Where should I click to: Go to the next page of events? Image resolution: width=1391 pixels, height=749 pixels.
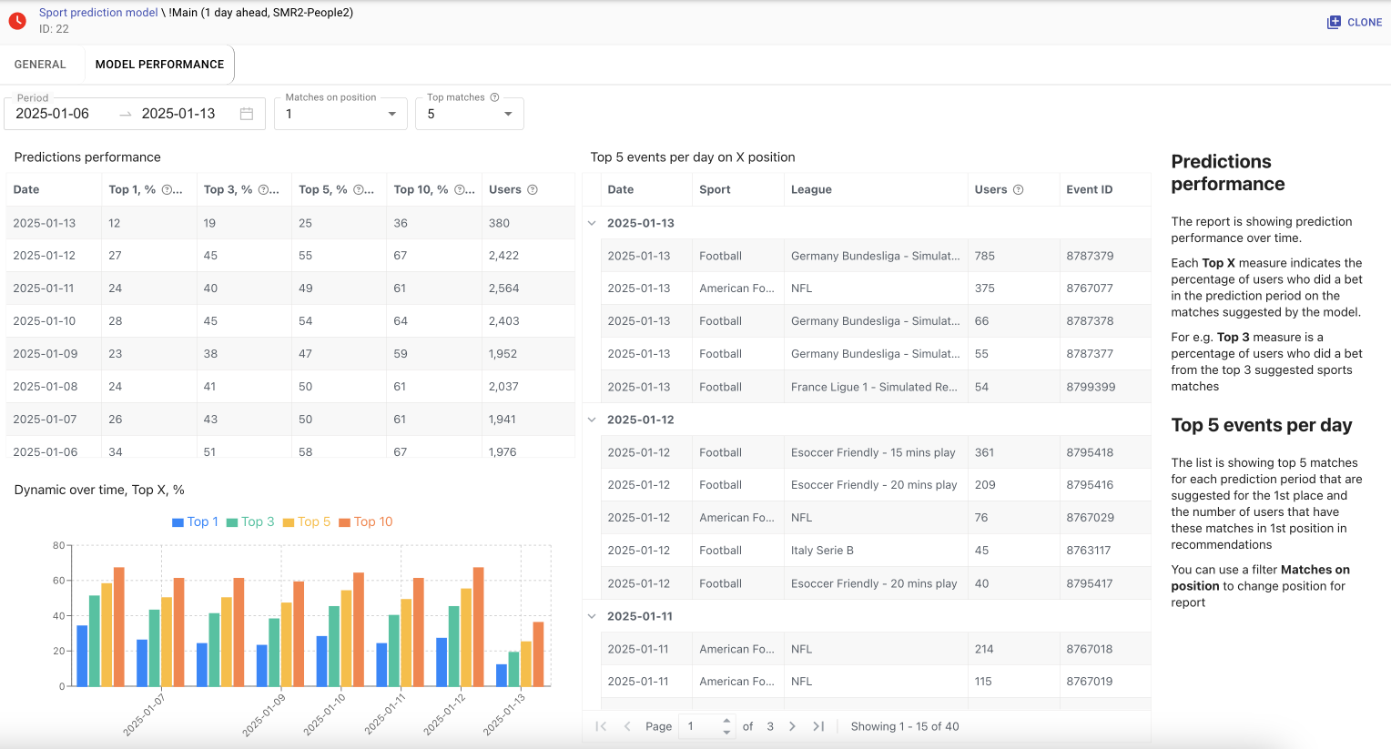point(792,726)
